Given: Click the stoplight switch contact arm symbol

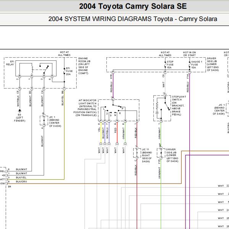Looking at the screenshot, I should pos(167,106).
